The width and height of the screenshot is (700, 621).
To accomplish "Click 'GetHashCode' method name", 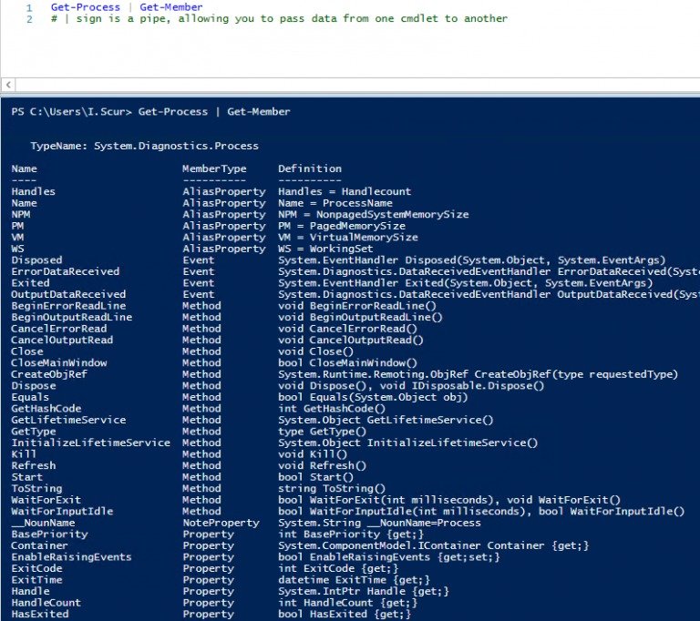I will coord(46,409).
